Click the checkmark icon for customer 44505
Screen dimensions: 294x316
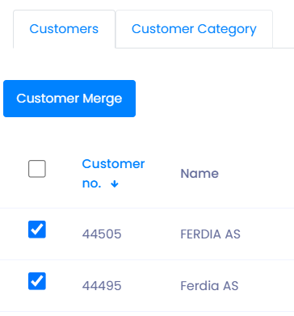[x=37, y=230]
